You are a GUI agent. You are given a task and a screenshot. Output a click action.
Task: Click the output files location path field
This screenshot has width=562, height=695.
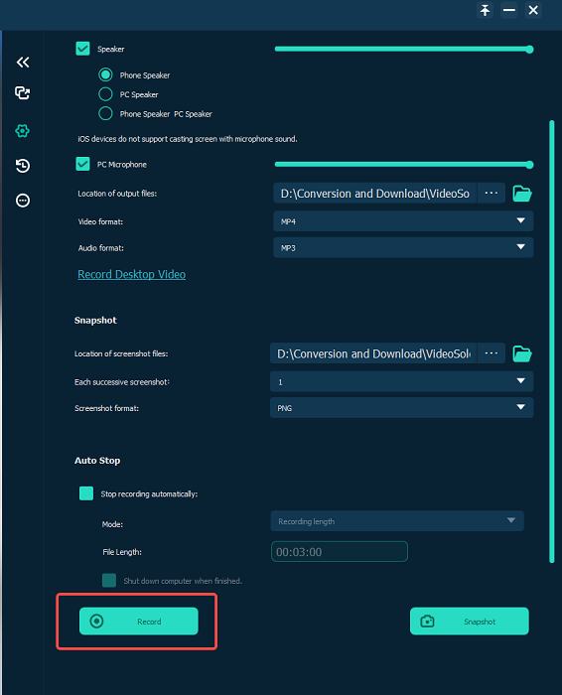click(x=375, y=194)
